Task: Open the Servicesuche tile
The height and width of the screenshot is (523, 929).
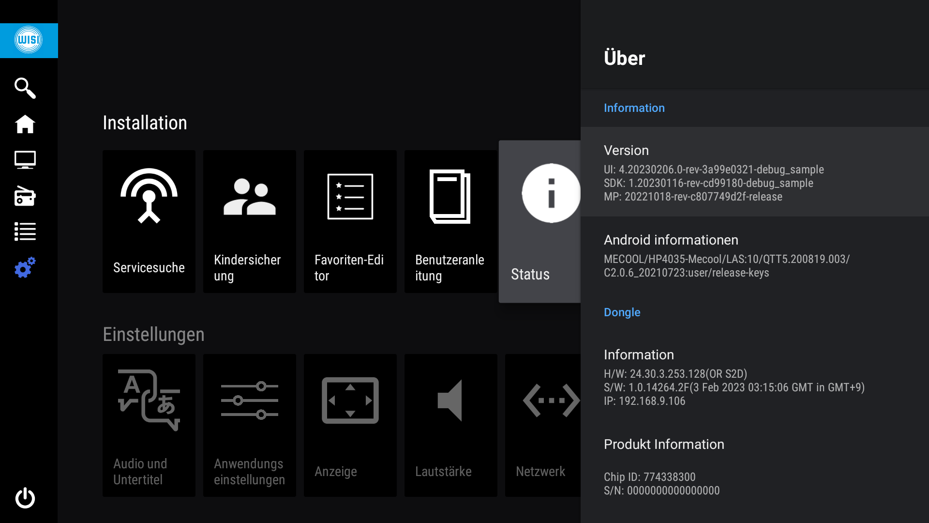Action: tap(149, 221)
